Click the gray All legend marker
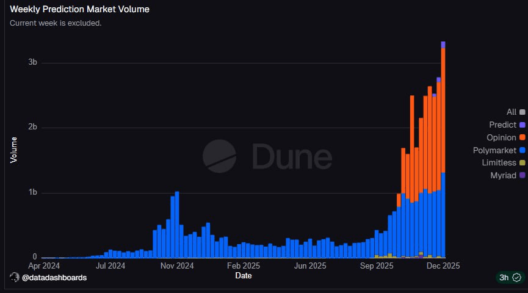The height and width of the screenshot is (293, 528). pyautogui.click(x=522, y=112)
